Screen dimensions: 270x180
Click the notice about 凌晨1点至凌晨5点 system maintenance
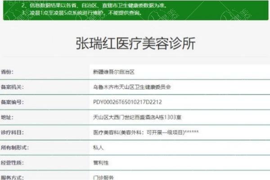75,13
